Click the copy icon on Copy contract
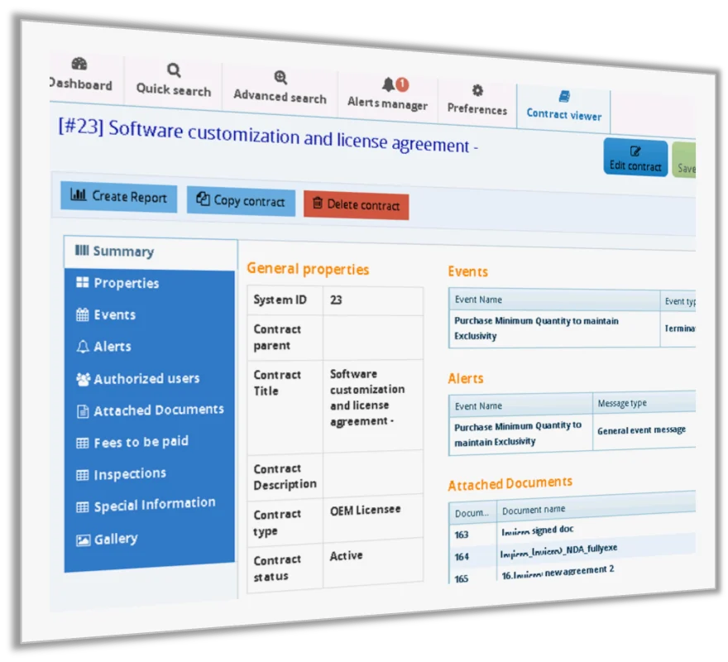This screenshot has width=728, height=662. [x=203, y=199]
